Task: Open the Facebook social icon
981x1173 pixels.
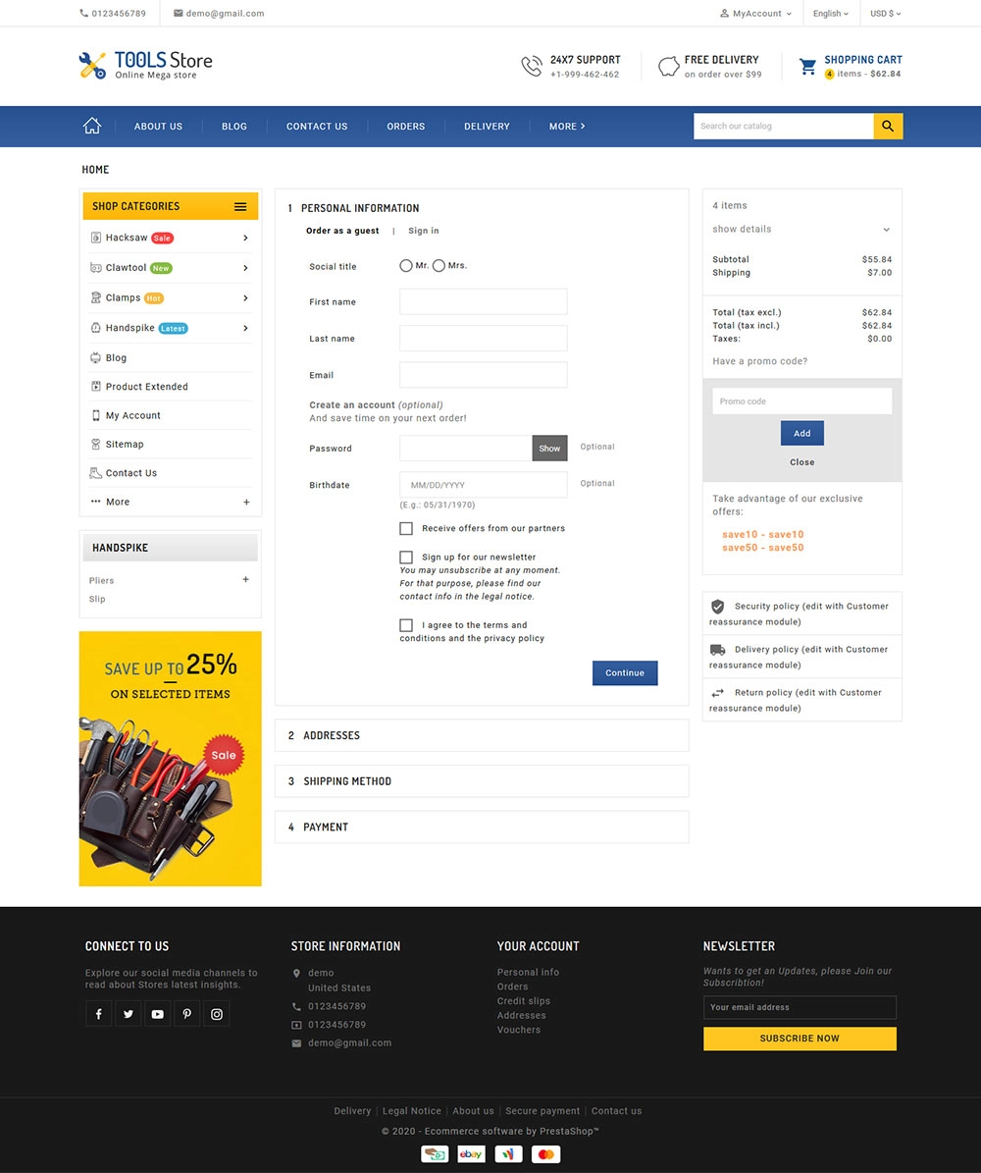Action: (x=99, y=1014)
